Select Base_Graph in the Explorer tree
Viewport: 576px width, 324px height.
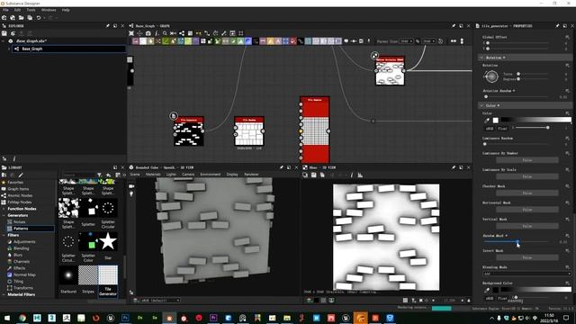click(69, 49)
